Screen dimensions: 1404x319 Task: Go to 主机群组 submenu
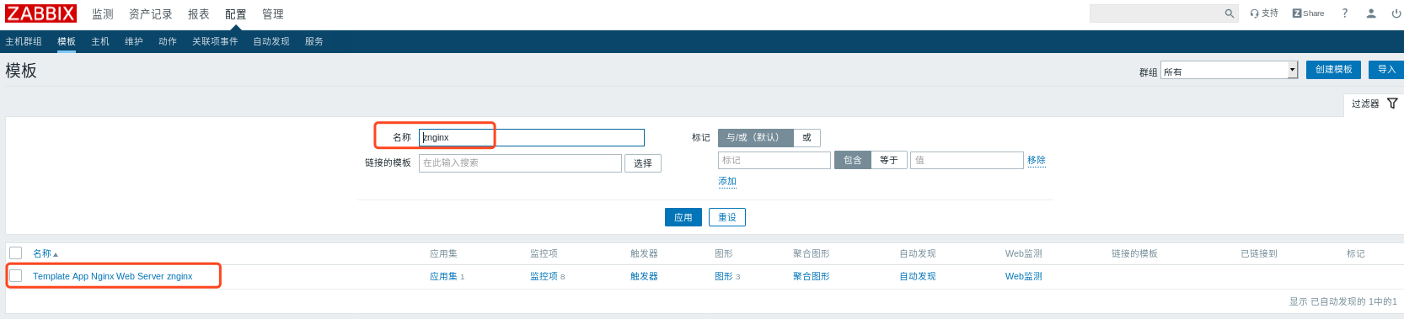pos(24,41)
